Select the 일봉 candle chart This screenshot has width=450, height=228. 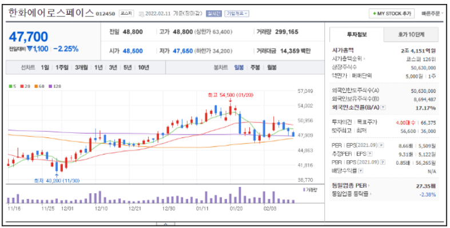coord(239,67)
